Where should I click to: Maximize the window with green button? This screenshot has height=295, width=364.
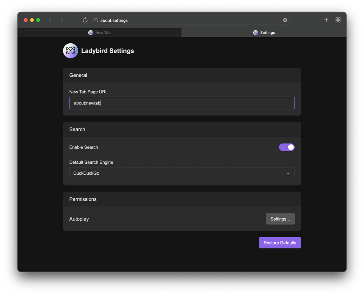[x=38, y=20]
